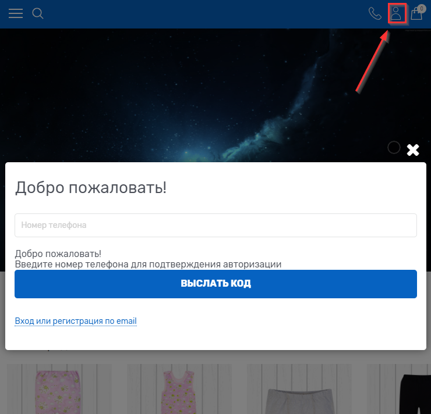Click the Введите номер телефона instruction text
431x414 pixels.
[148, 265]
